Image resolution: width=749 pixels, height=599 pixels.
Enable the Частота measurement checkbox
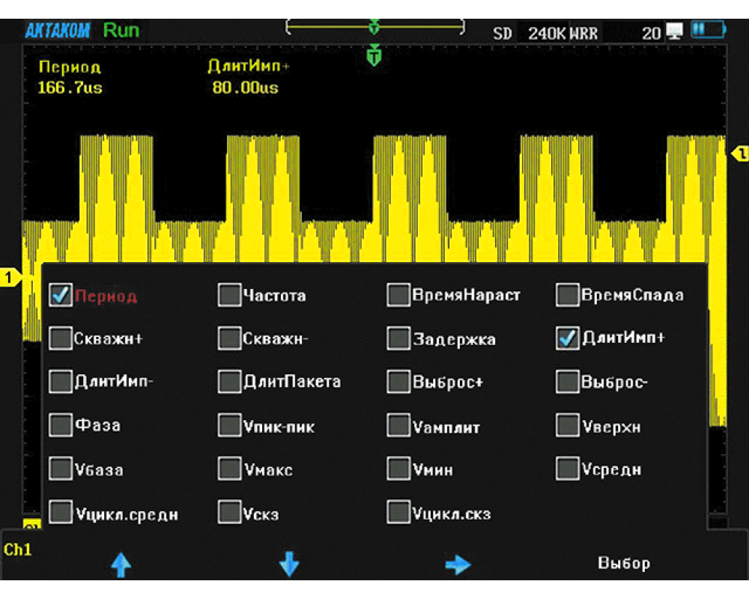tap(229, 295)
